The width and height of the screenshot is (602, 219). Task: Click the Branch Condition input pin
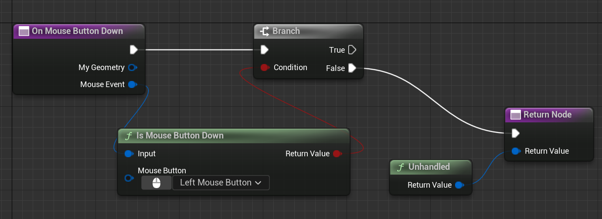(264, 67)
